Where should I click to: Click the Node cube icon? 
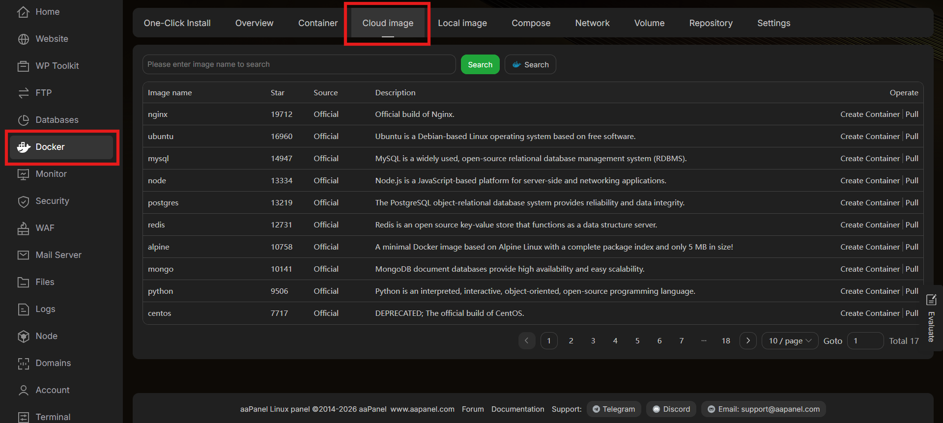pos(23,336)
